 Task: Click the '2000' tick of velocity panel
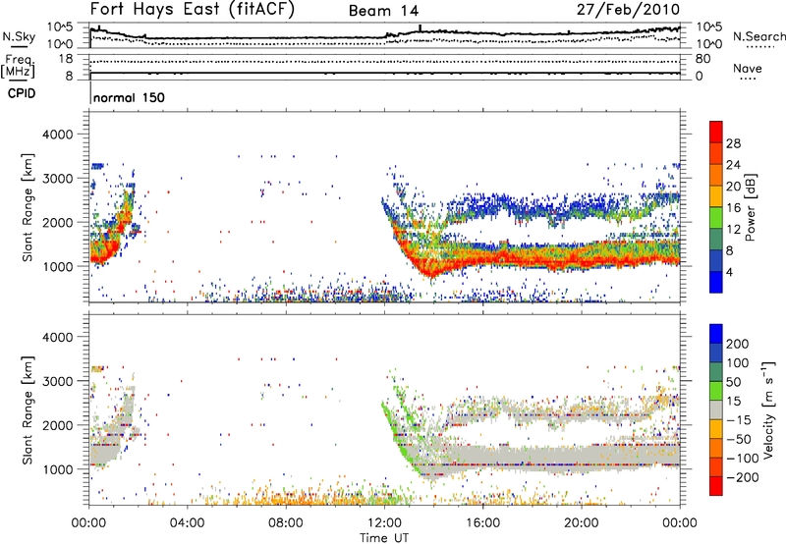click(57, 425)
